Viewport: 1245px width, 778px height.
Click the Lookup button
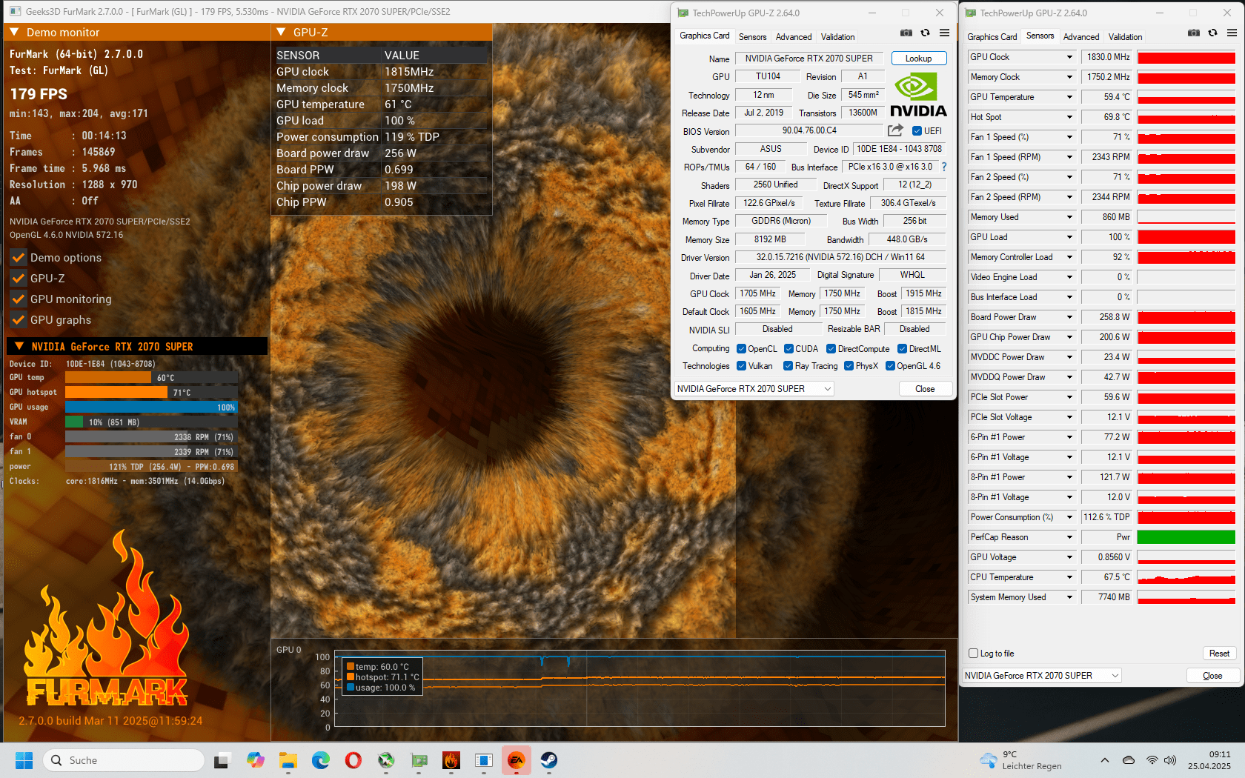pyautogui.click(x=919, y=59)
